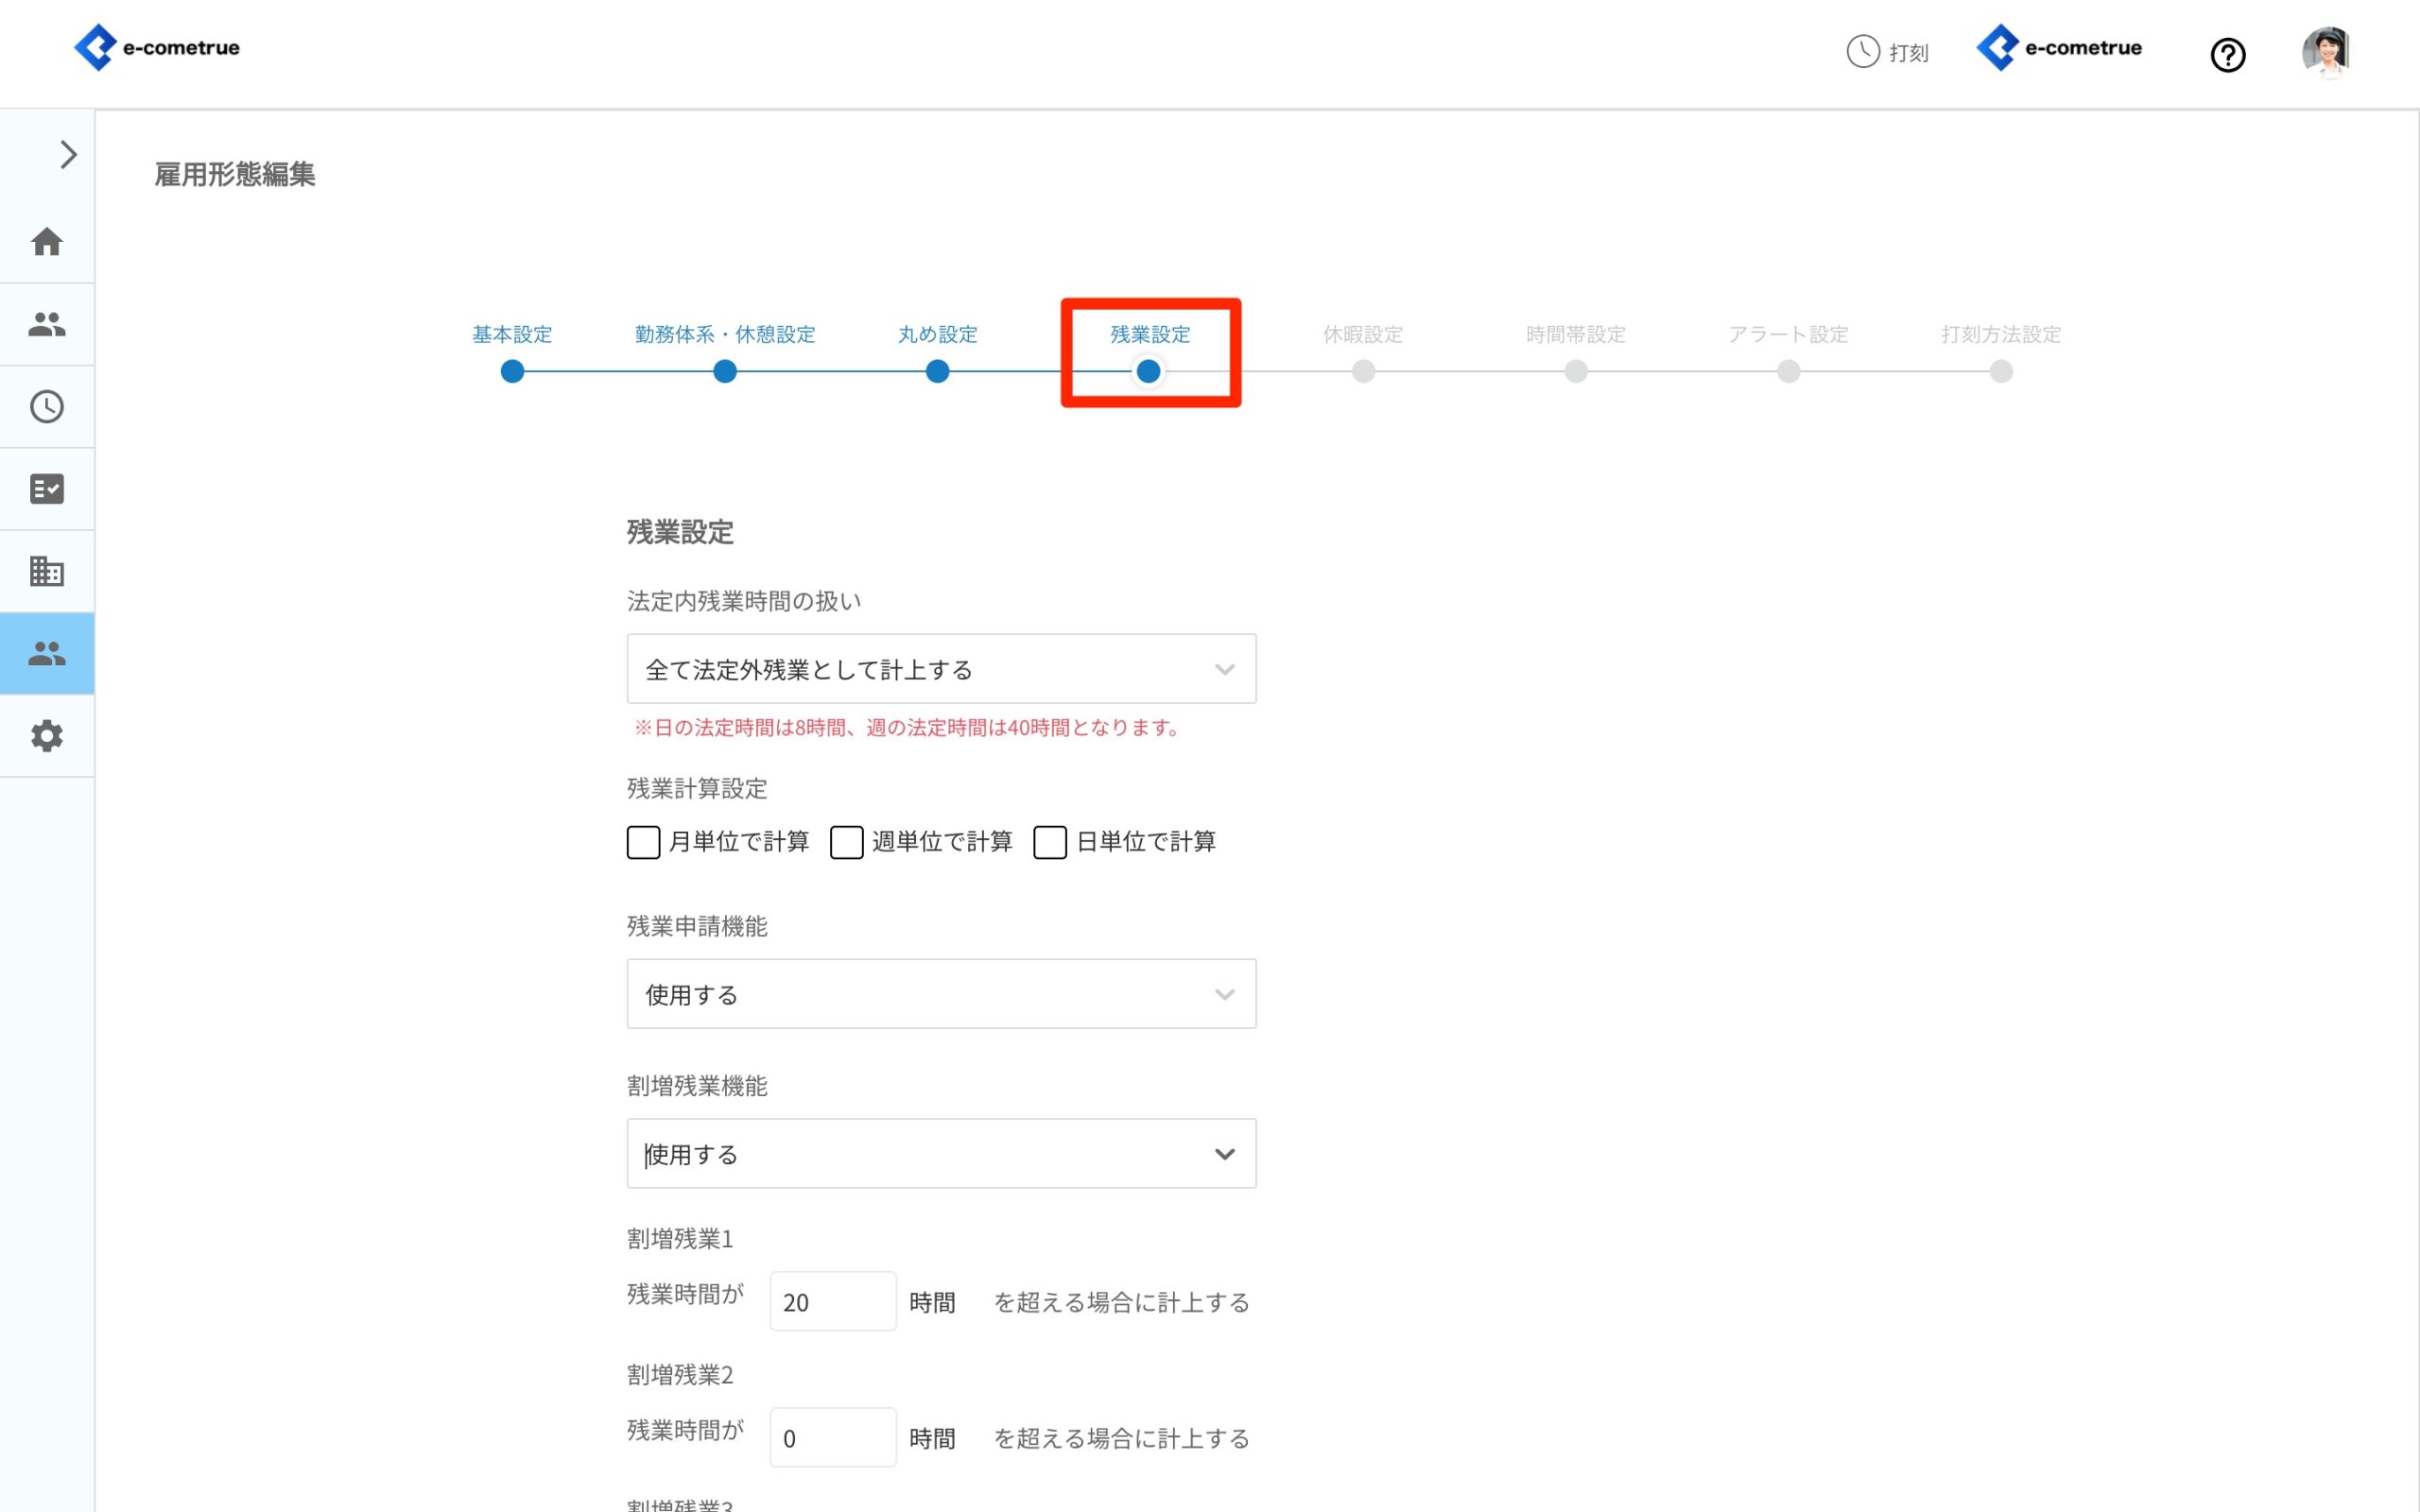2420x1512 pixels.
Task: Click the home icon in sidebar
Action: pyautogui.click(x=47, y=242)
